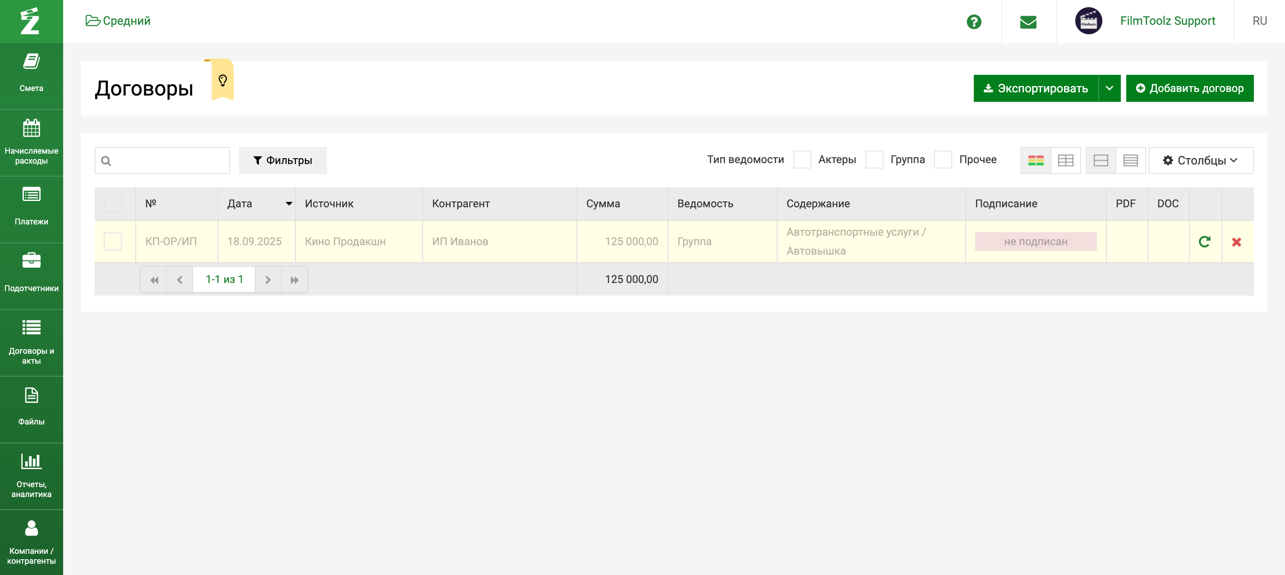
Task: Click the yellow lightbulb hint bookmark
Action: coord(222,80)
